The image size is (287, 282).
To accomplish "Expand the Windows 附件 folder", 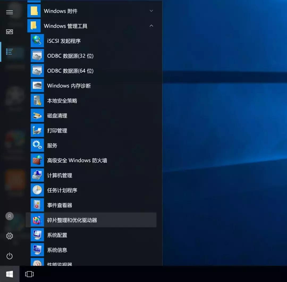I will pos(151,11).
